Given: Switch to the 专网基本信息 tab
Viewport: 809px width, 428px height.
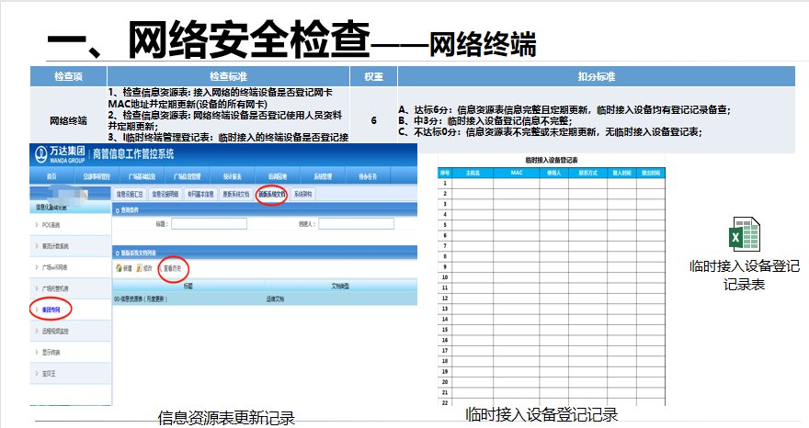Looking at the screenshot, I should coord(200,195).
